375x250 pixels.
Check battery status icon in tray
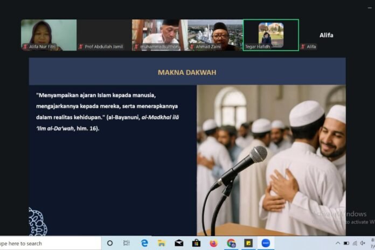click(x=346, y=244)
